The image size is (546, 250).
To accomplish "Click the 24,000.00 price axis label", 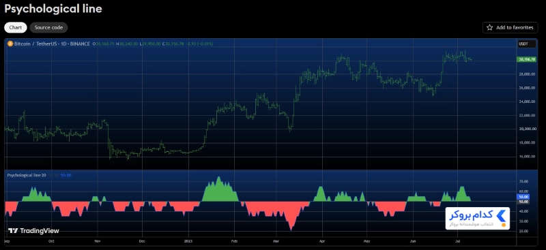I will [x=528, y=101].
